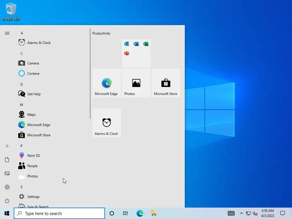292x219 pixels.
Task: Open the Action Center notifications
Action: tap(283, 213)
